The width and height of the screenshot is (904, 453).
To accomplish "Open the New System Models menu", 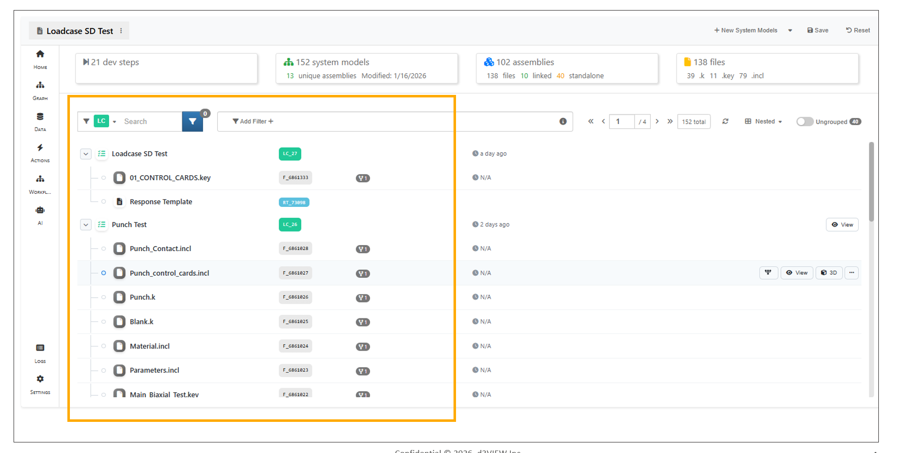I will point(746,30).
